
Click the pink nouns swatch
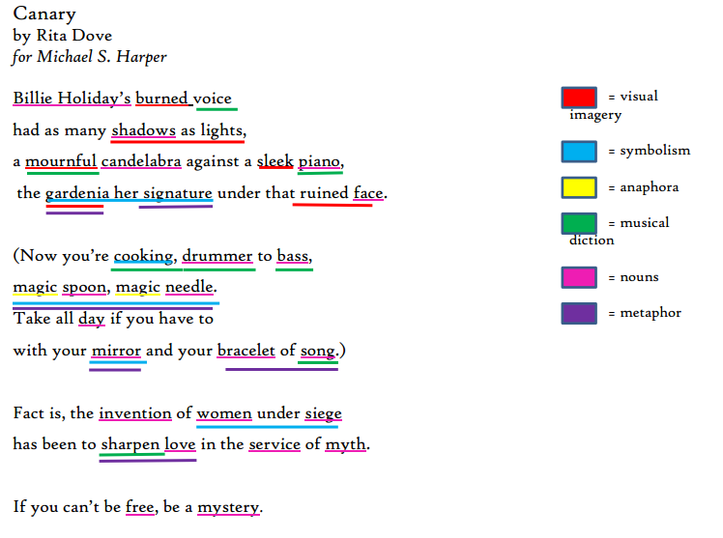[x=579, y=277]
